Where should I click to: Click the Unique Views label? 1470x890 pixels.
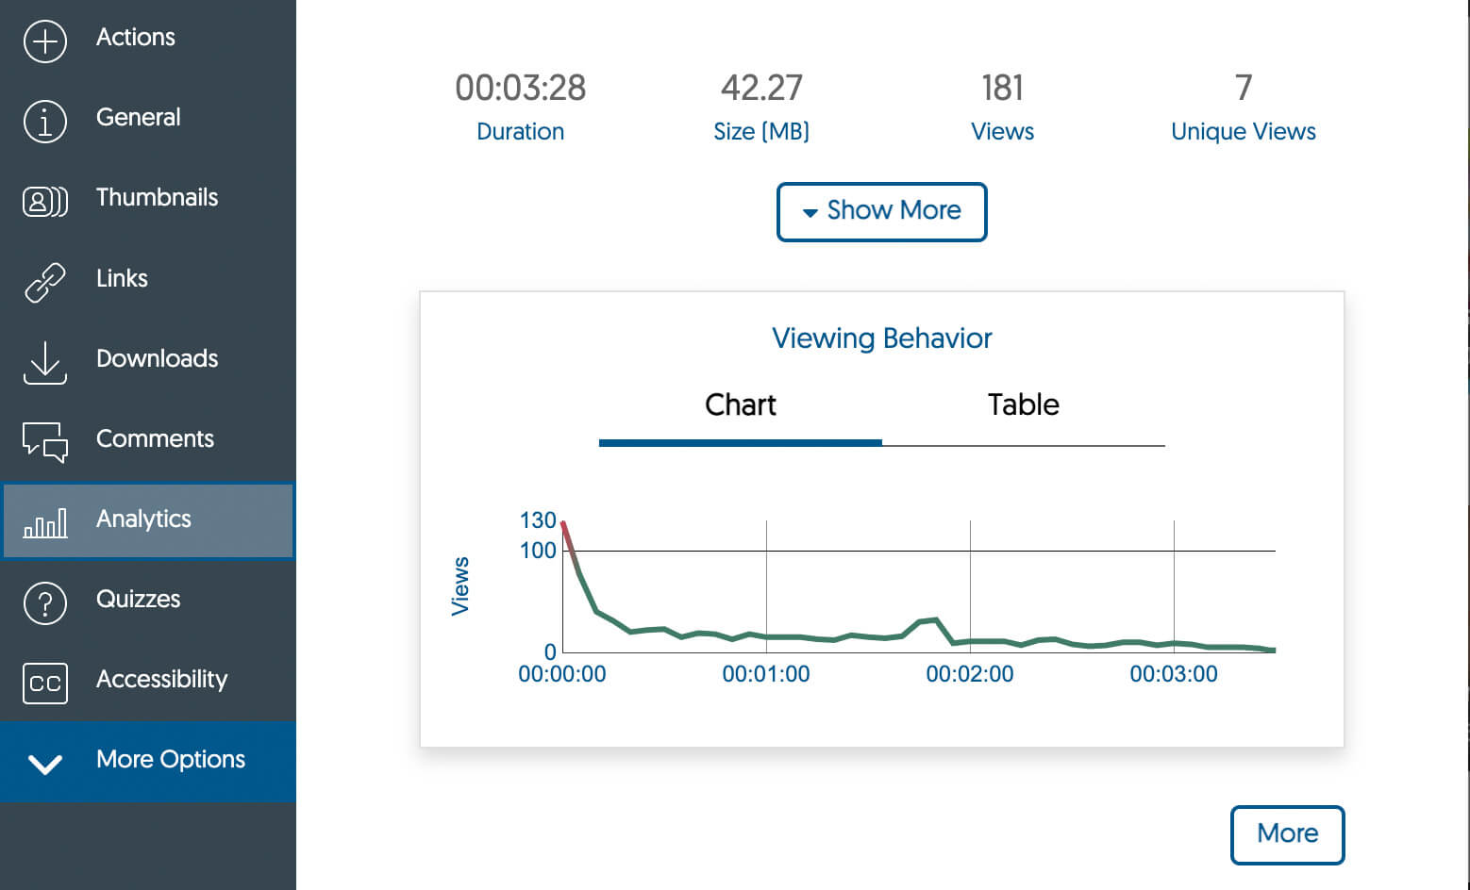[x=1244, y=132]
